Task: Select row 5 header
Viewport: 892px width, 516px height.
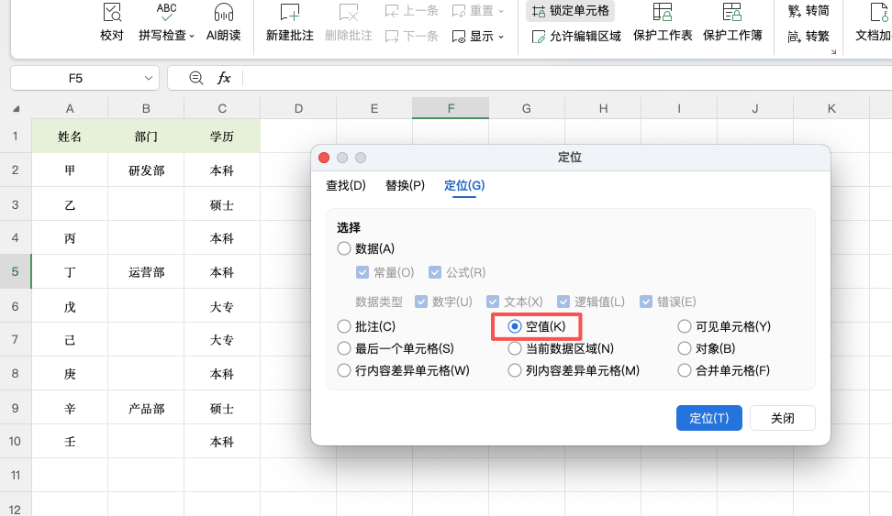Action: pyautogui.click(x=16, y=271)
